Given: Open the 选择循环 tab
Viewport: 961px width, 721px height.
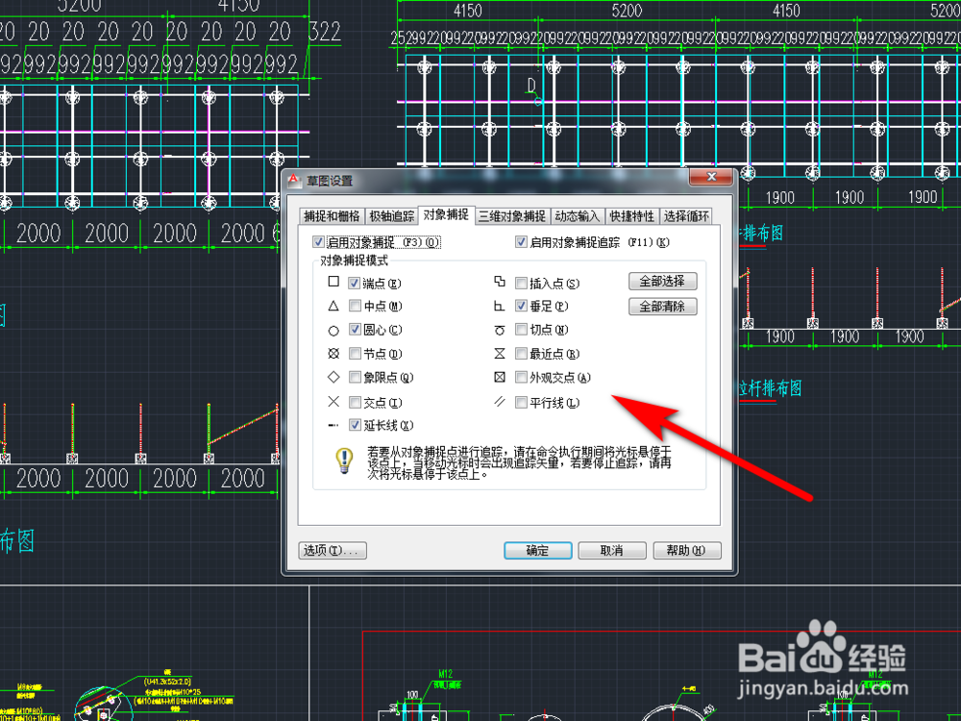Looking at the screenshot, I should (686, 216).
